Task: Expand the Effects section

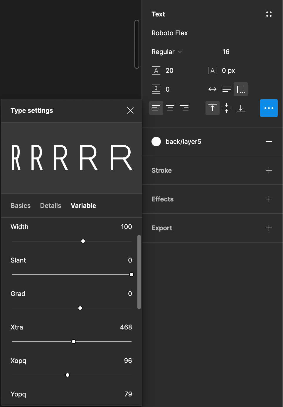Action: (x=269, y=199)
